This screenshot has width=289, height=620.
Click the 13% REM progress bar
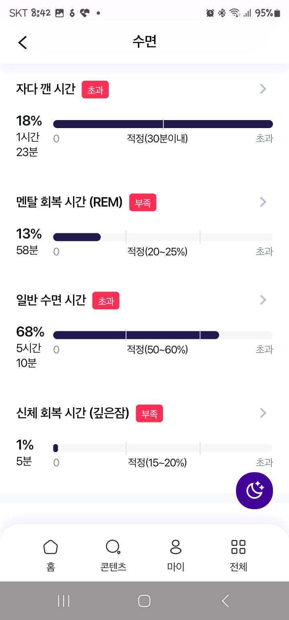[163, 237]
